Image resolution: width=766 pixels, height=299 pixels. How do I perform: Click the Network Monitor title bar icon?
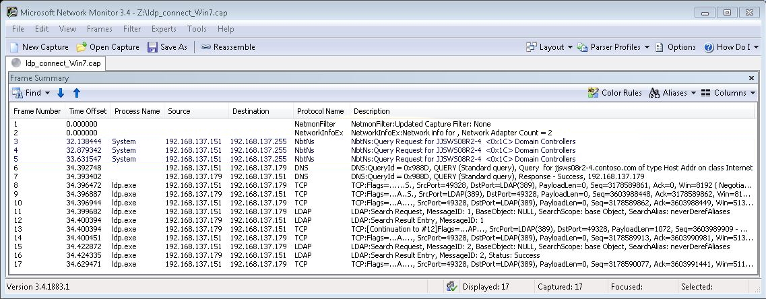tap(12, 12)
